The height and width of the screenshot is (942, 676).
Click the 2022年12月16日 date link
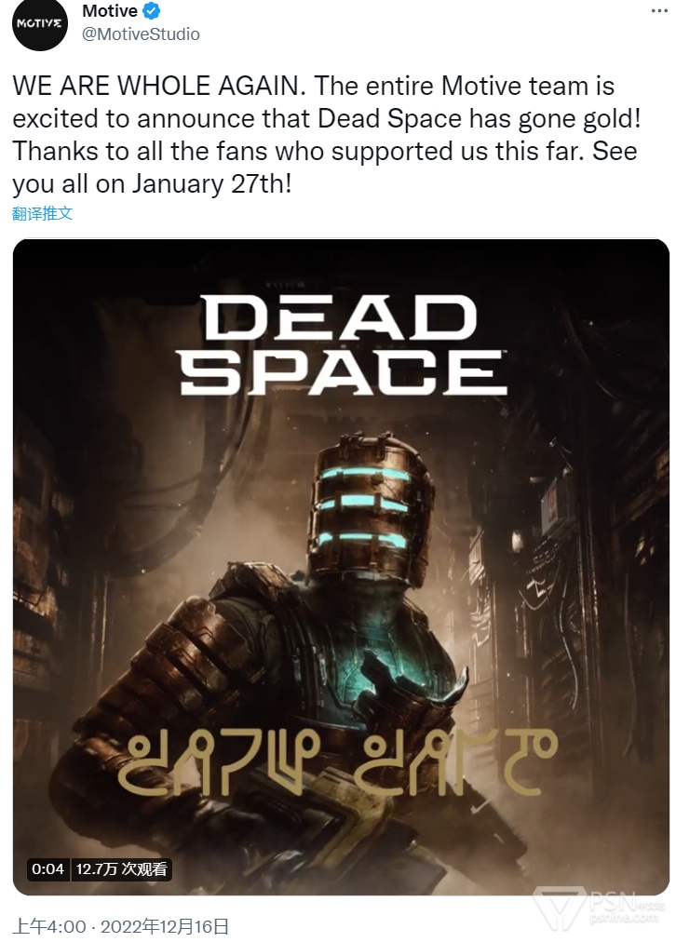pos(164,926)
